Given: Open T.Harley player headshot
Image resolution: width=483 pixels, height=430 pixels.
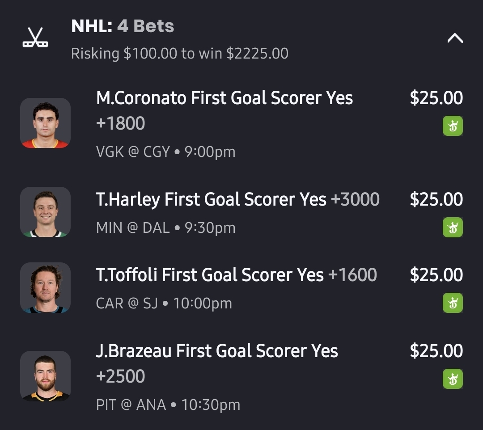Looking at the screenshot, I should (x=45, y=211).
